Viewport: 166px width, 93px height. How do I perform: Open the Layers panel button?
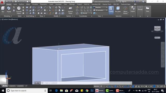133,9
